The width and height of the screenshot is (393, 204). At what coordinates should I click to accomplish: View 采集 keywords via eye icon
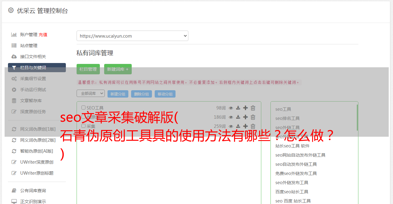point(231,126)
